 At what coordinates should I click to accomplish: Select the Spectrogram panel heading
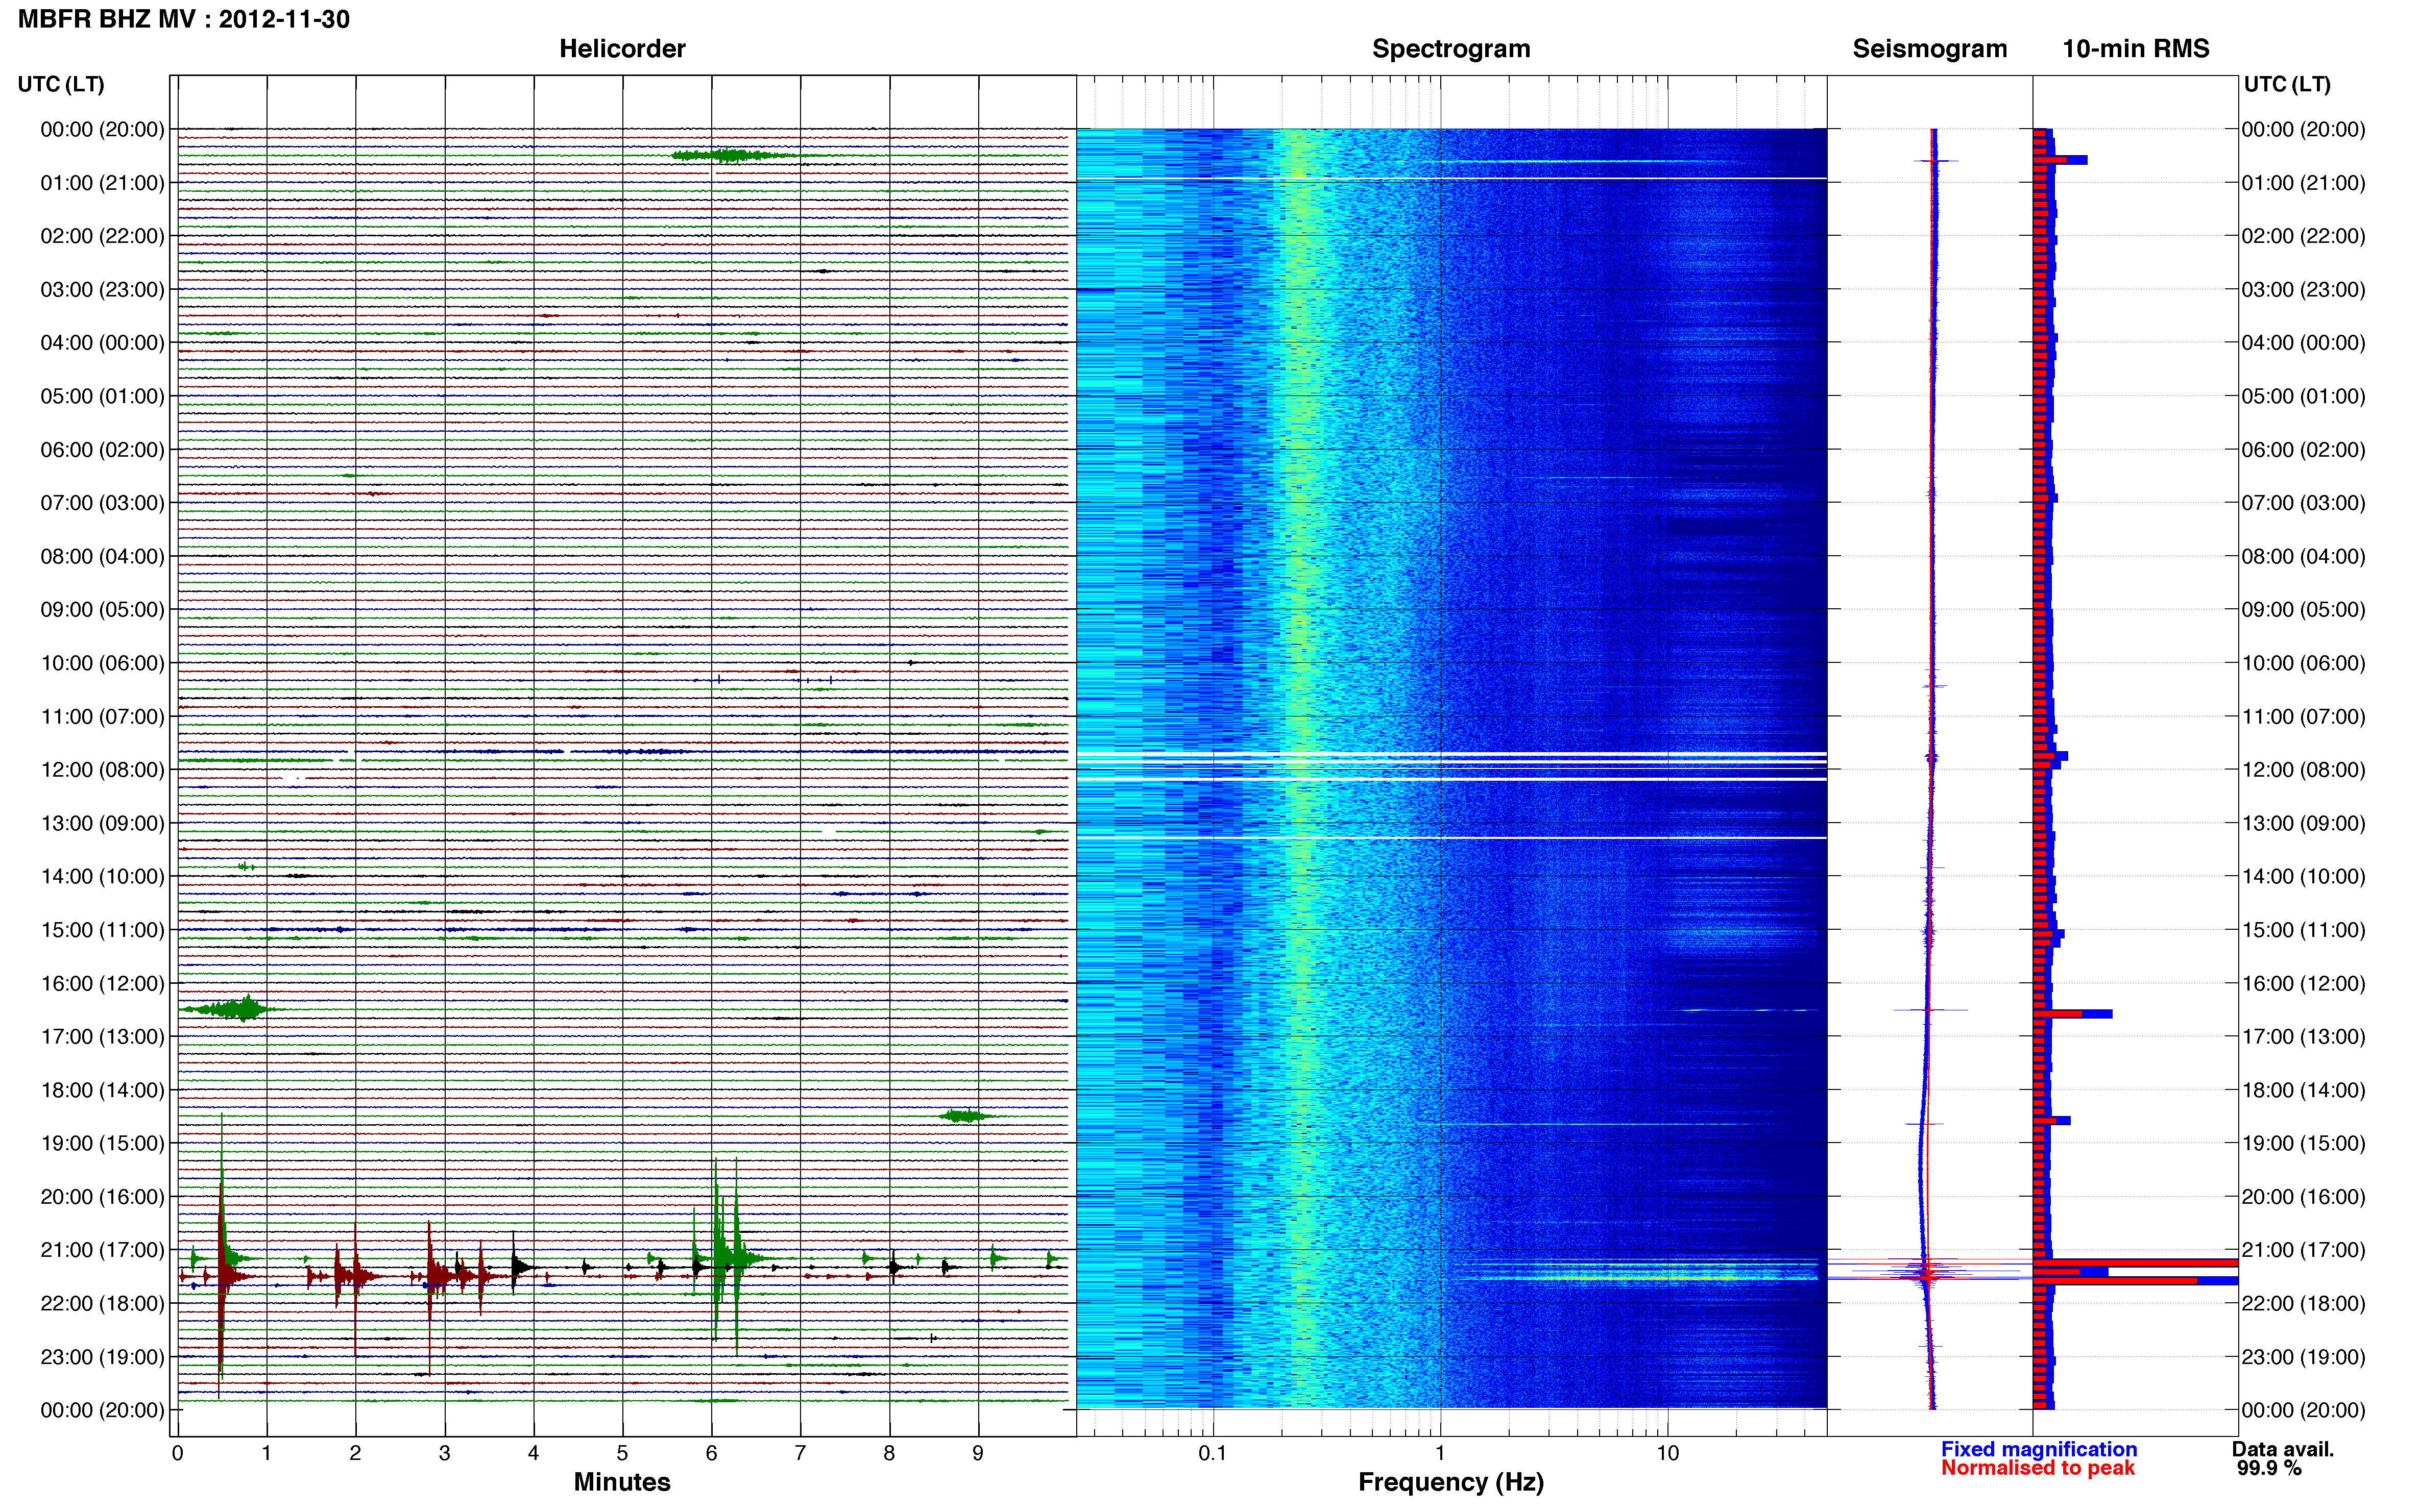tap(1450, 49)
